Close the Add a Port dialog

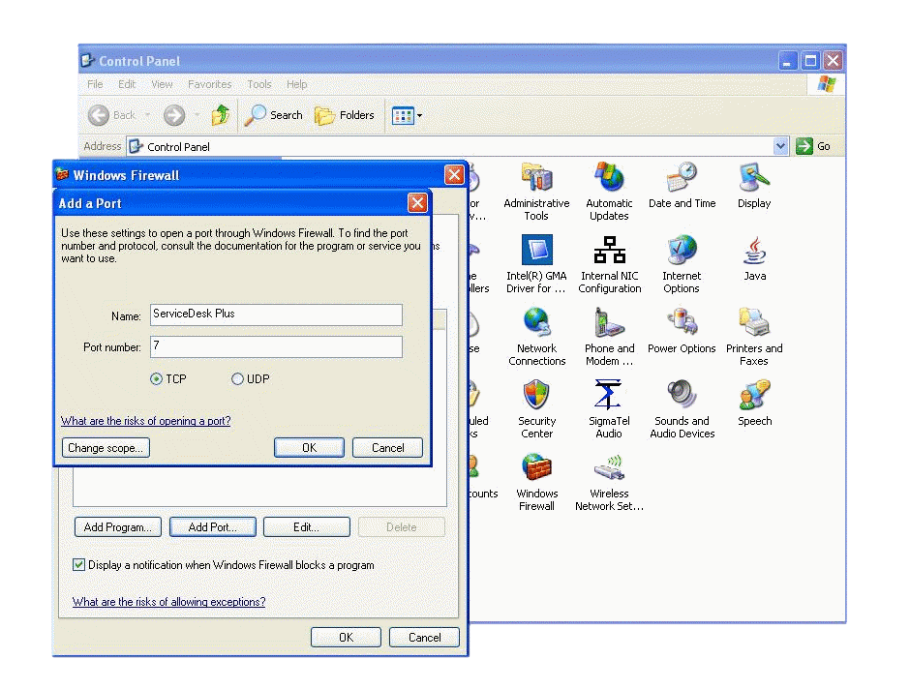coord(417,203)
